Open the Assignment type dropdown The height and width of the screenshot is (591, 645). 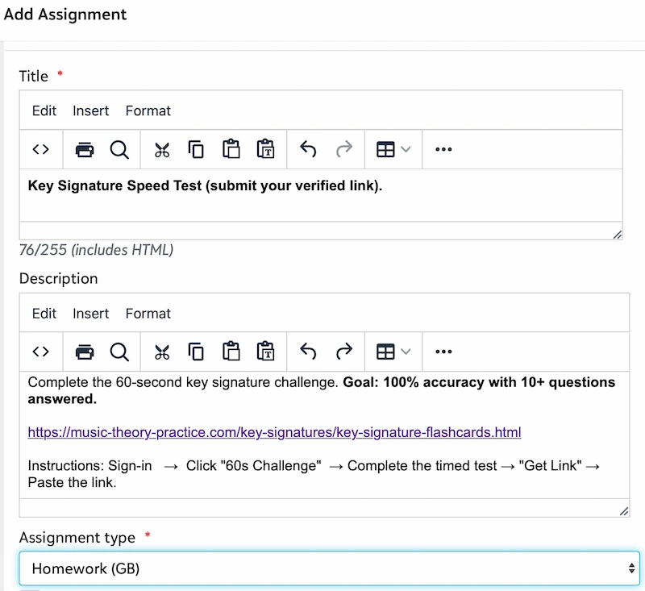pos(322,568)
